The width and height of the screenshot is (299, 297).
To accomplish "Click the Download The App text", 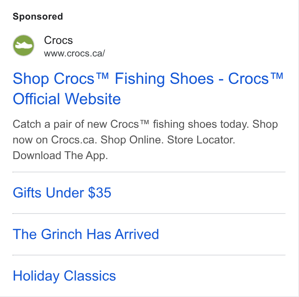I will click(x=60, y=155).
